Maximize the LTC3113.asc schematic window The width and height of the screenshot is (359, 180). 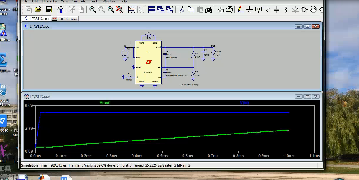click(307, 27)
